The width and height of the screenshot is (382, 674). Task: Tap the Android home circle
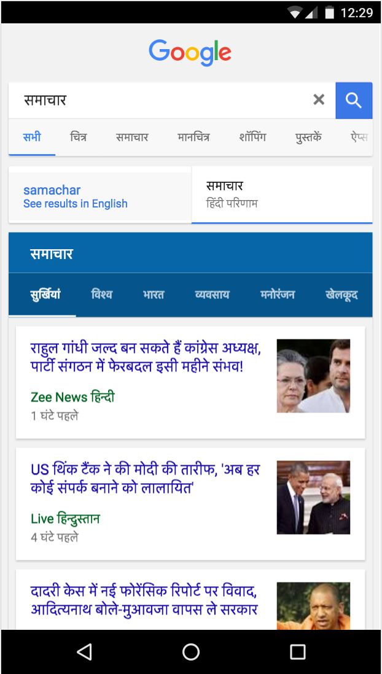point(191,652)
